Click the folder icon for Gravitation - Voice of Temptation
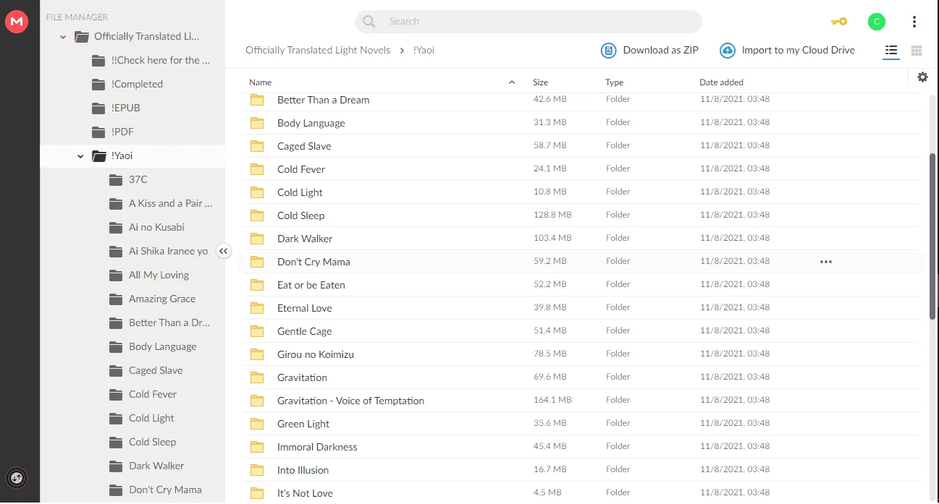Image resolution: width=939 pixels, height=504 pixels. pos(257,401)
